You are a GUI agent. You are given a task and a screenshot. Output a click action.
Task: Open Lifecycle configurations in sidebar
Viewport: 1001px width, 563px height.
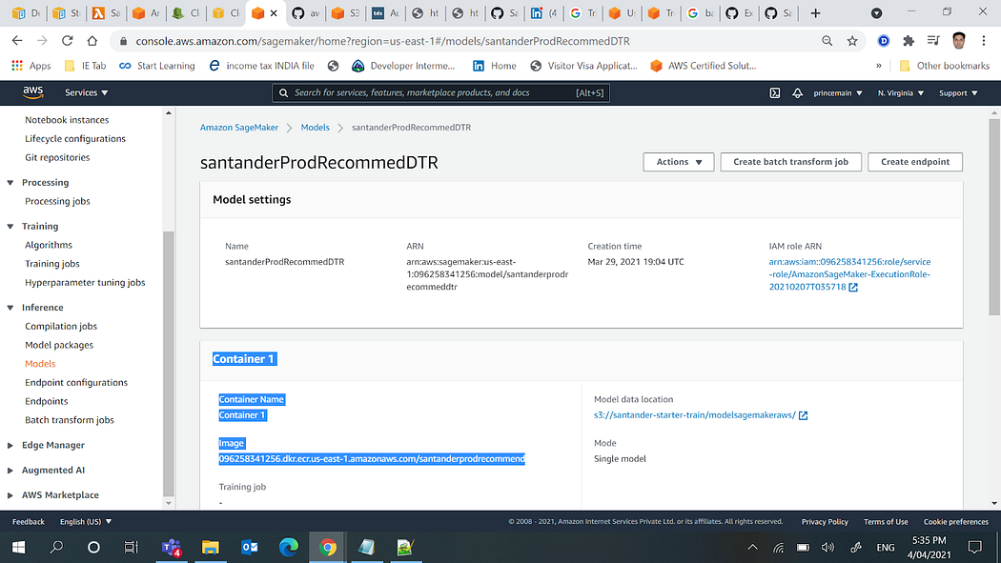(75, 139)
